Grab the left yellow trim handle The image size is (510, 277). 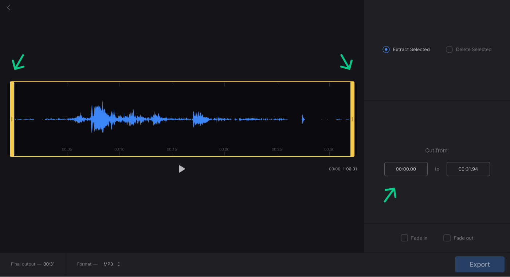[12, 119]
